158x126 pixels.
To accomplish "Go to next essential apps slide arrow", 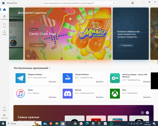I will point(147,113).
